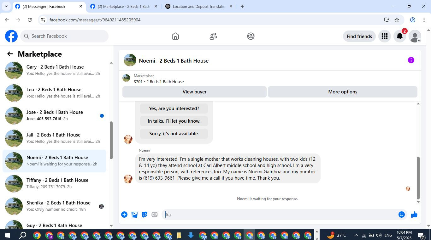Click the chat messages scrollbar

coord(418,178)
